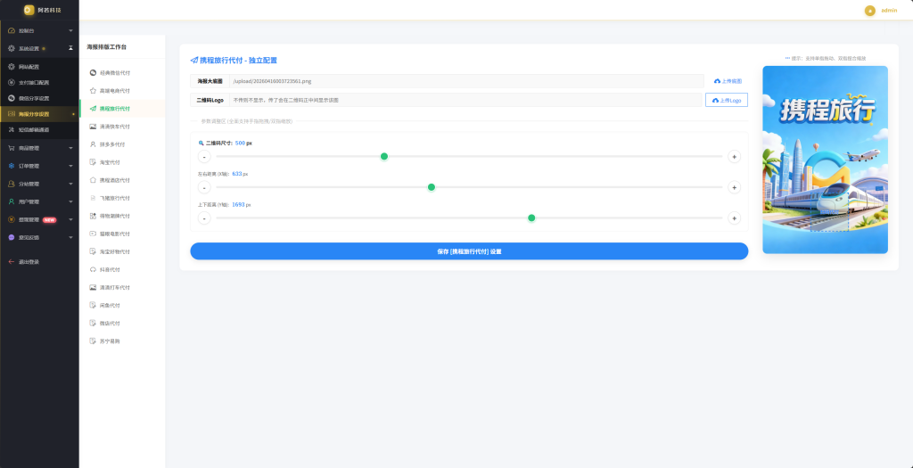Click the 退出登录 arrow icon
This screenshot has height=468, width=913.
click(12, 262)
